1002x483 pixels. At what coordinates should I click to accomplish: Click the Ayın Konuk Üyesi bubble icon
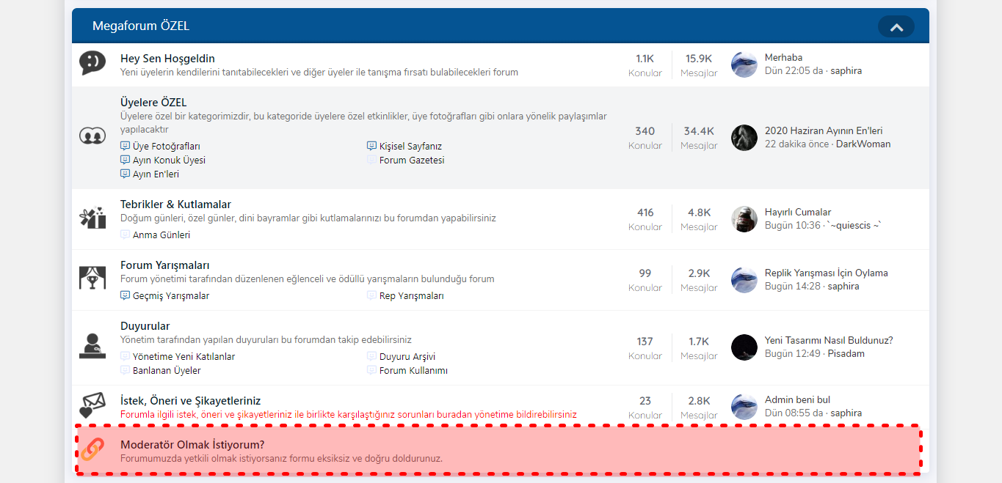125,160
